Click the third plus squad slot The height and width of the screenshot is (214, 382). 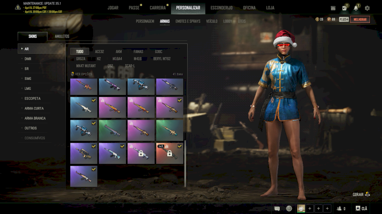(327, 208)
